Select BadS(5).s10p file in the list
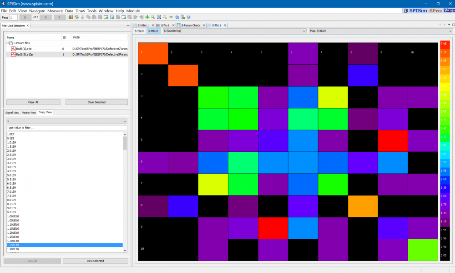455x273 pixels. click(24, 54)
